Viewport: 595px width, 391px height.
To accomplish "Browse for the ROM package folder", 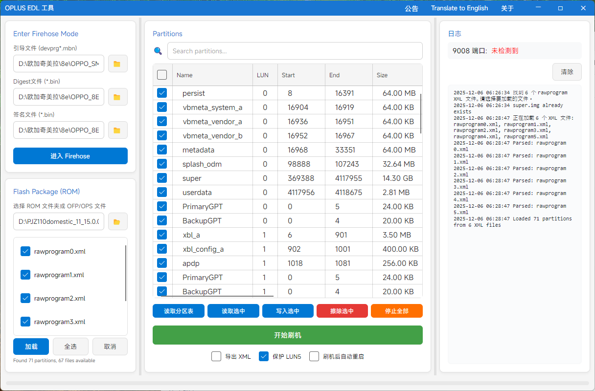I will pos(117,222).
